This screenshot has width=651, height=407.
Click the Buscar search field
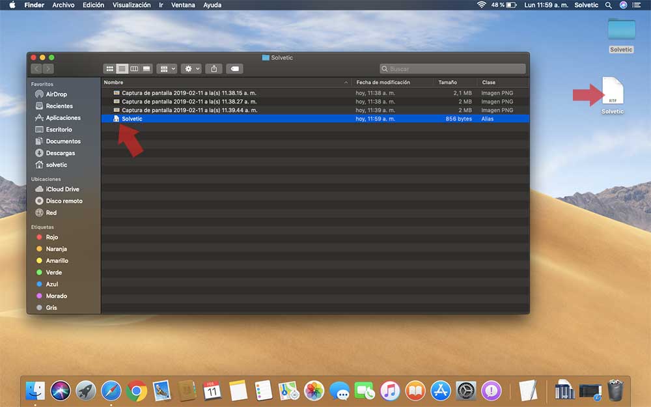452,69
